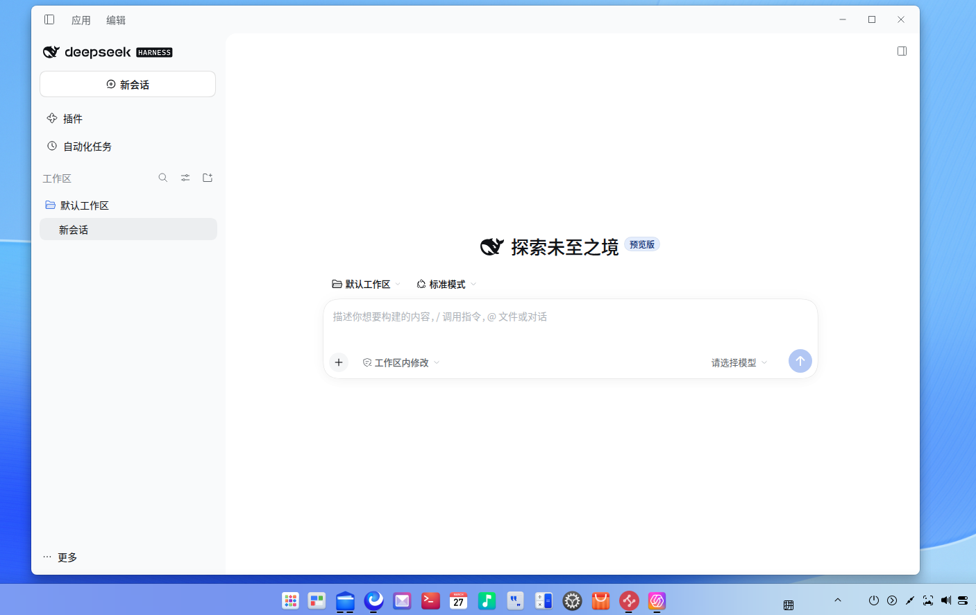Toggle the right side panel icon

coord(902,51)
